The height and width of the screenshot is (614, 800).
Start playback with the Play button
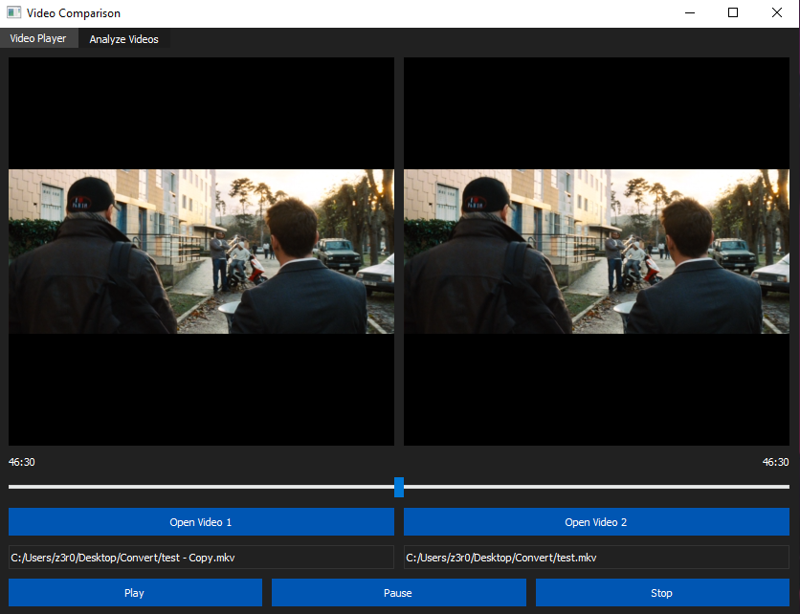(135, 593)
